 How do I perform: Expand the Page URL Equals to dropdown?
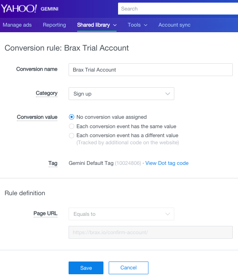(121, 214)
